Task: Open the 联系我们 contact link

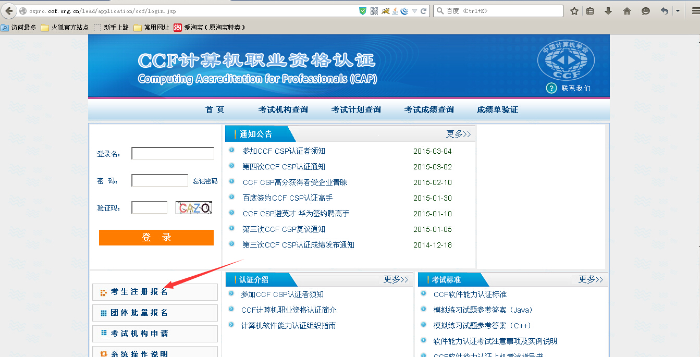Action: click(576, 89)
